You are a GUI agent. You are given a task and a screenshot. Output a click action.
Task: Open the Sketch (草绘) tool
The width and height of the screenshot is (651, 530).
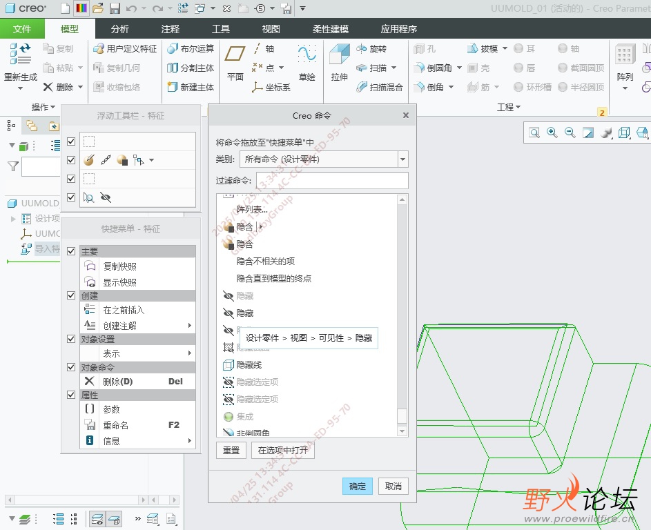click(x=307, y=54)
